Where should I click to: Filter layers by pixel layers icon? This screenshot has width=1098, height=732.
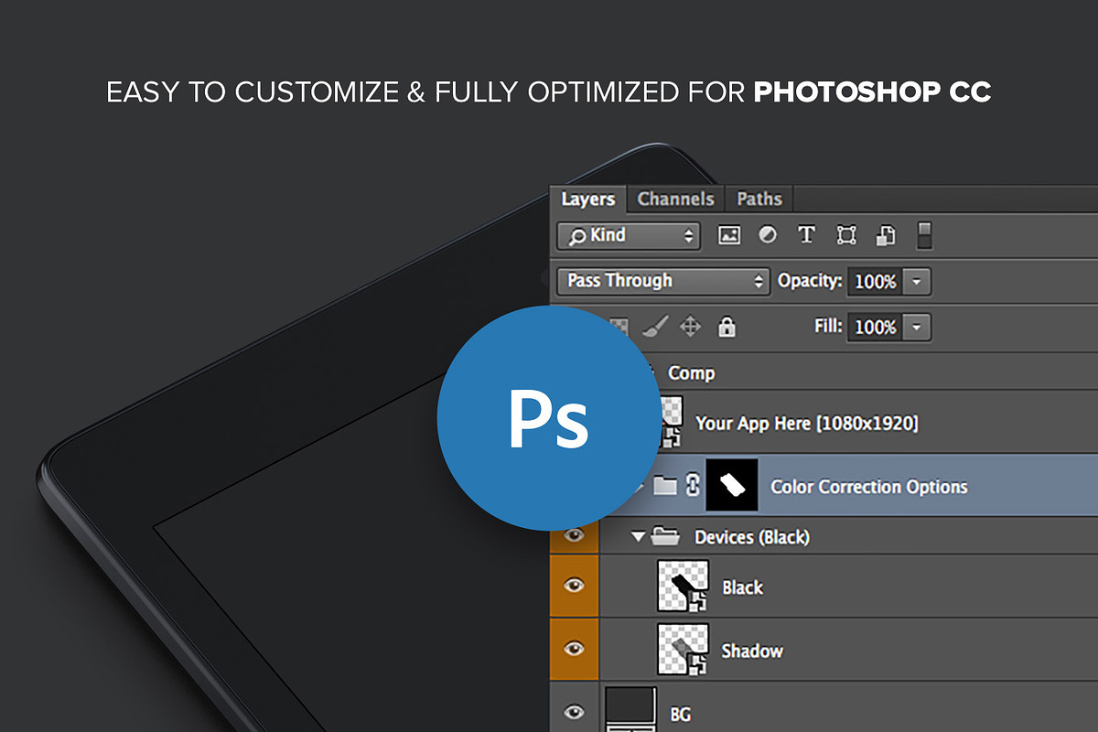[729, 235]
